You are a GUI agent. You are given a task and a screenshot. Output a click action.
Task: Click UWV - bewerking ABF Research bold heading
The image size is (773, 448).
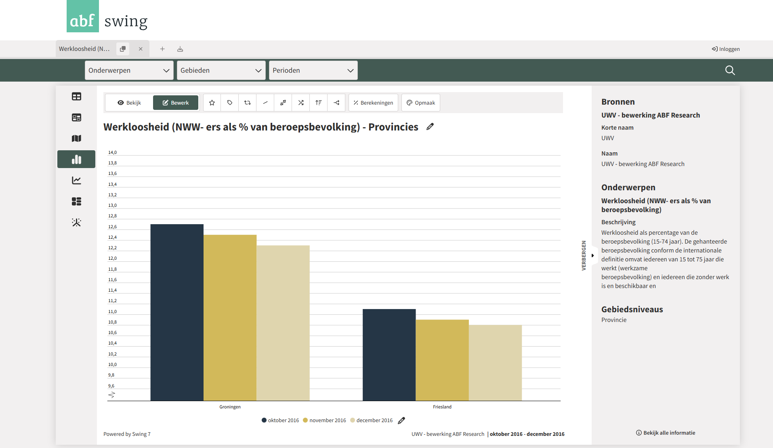point(651,115)
